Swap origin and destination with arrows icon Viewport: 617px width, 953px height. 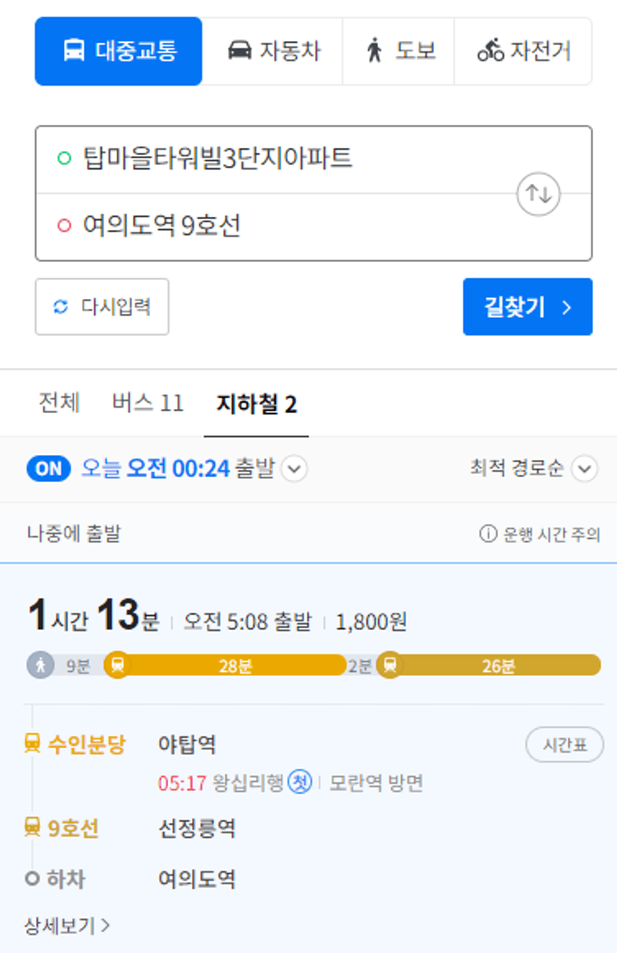click(539, 194)
